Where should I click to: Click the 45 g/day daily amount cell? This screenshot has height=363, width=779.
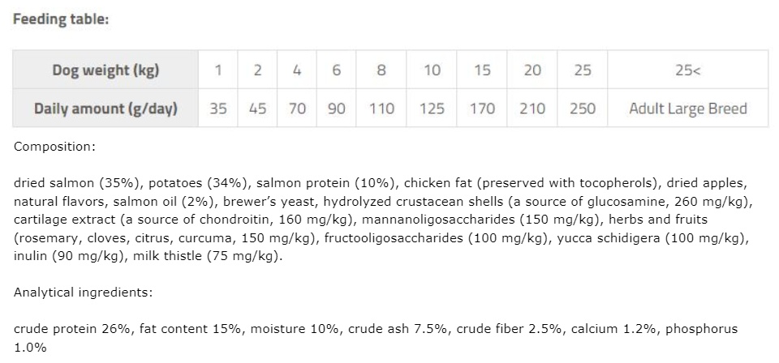pyautogui.click(x=257, y=108)
